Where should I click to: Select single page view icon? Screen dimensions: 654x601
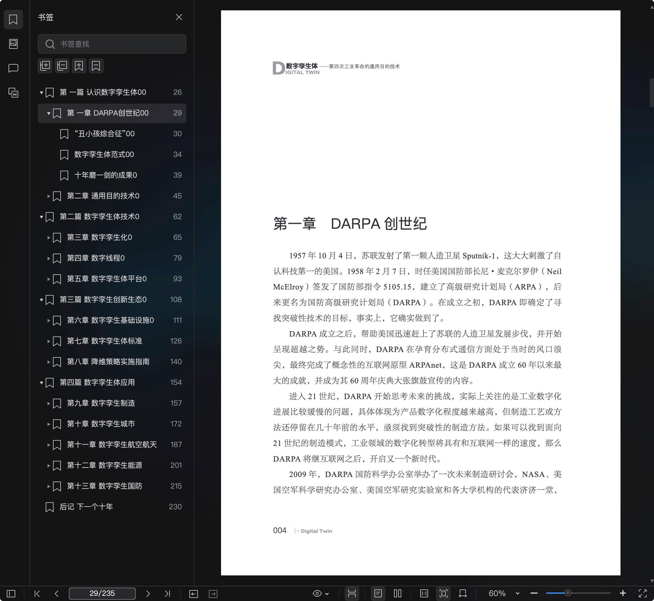378,593
